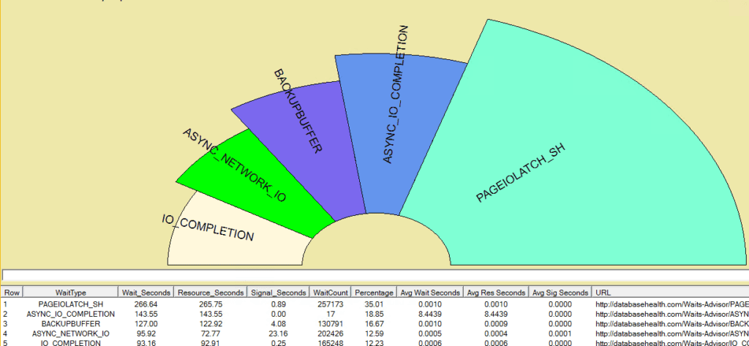The height and width of the screenshot is (346, 749).
Task: Click the empty white bar above the grid
Action: pos(374,275)
